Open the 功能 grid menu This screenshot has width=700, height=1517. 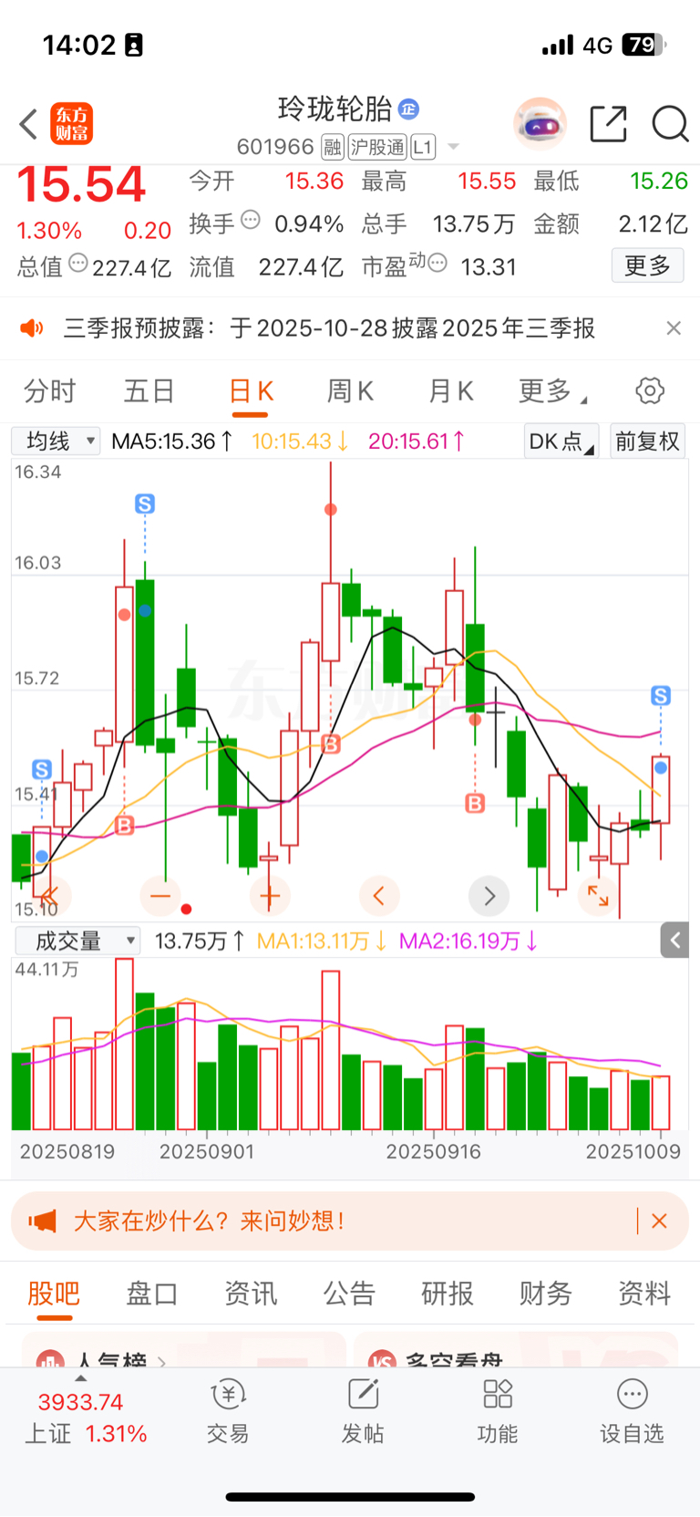tap(498, 1413)
